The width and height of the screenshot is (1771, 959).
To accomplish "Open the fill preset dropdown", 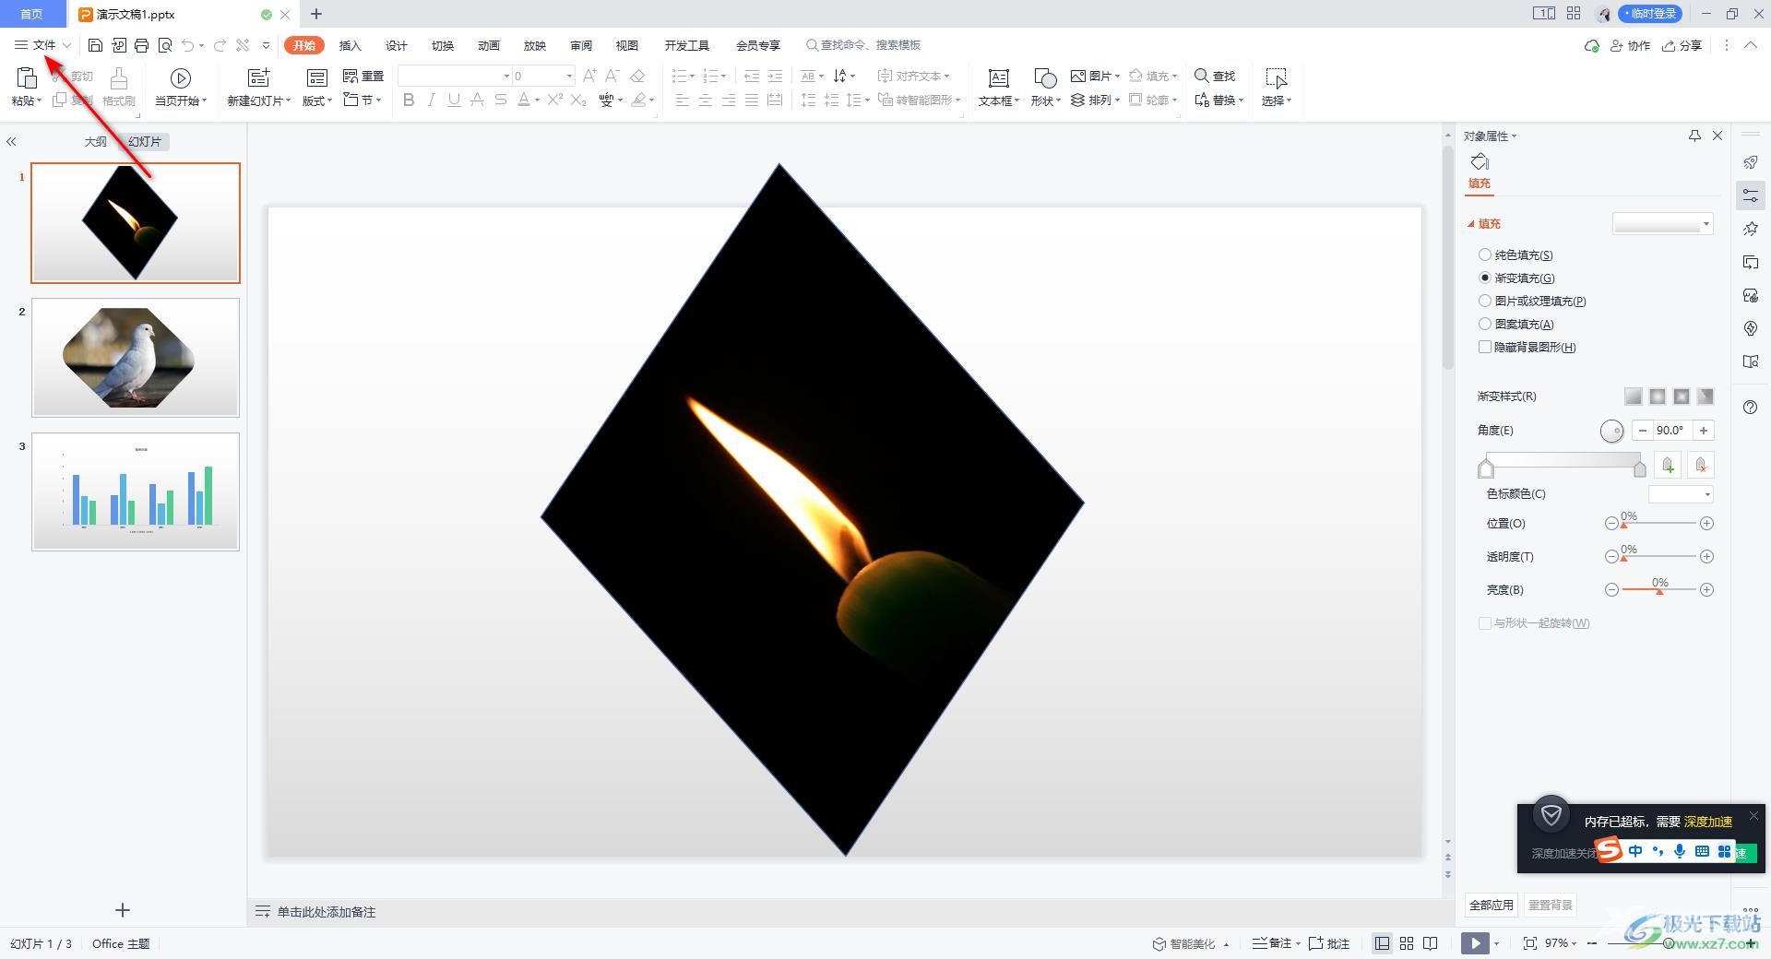I will (x=1662, y=224).
